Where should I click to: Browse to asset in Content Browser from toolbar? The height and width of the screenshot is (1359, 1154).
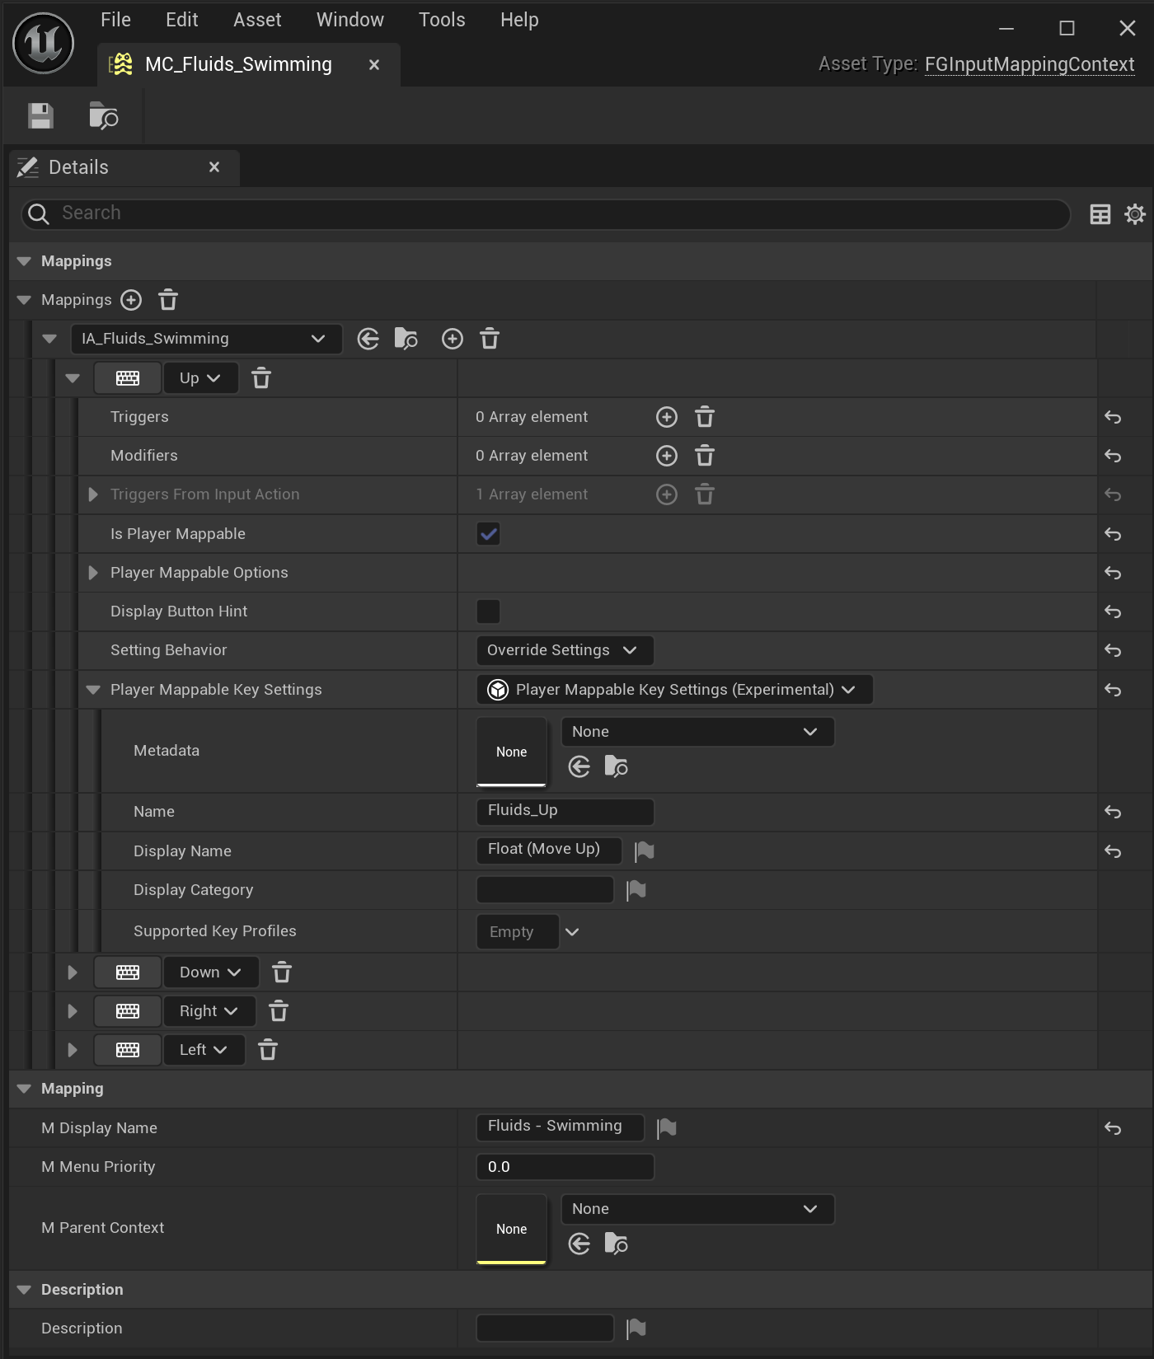[103, 116]
